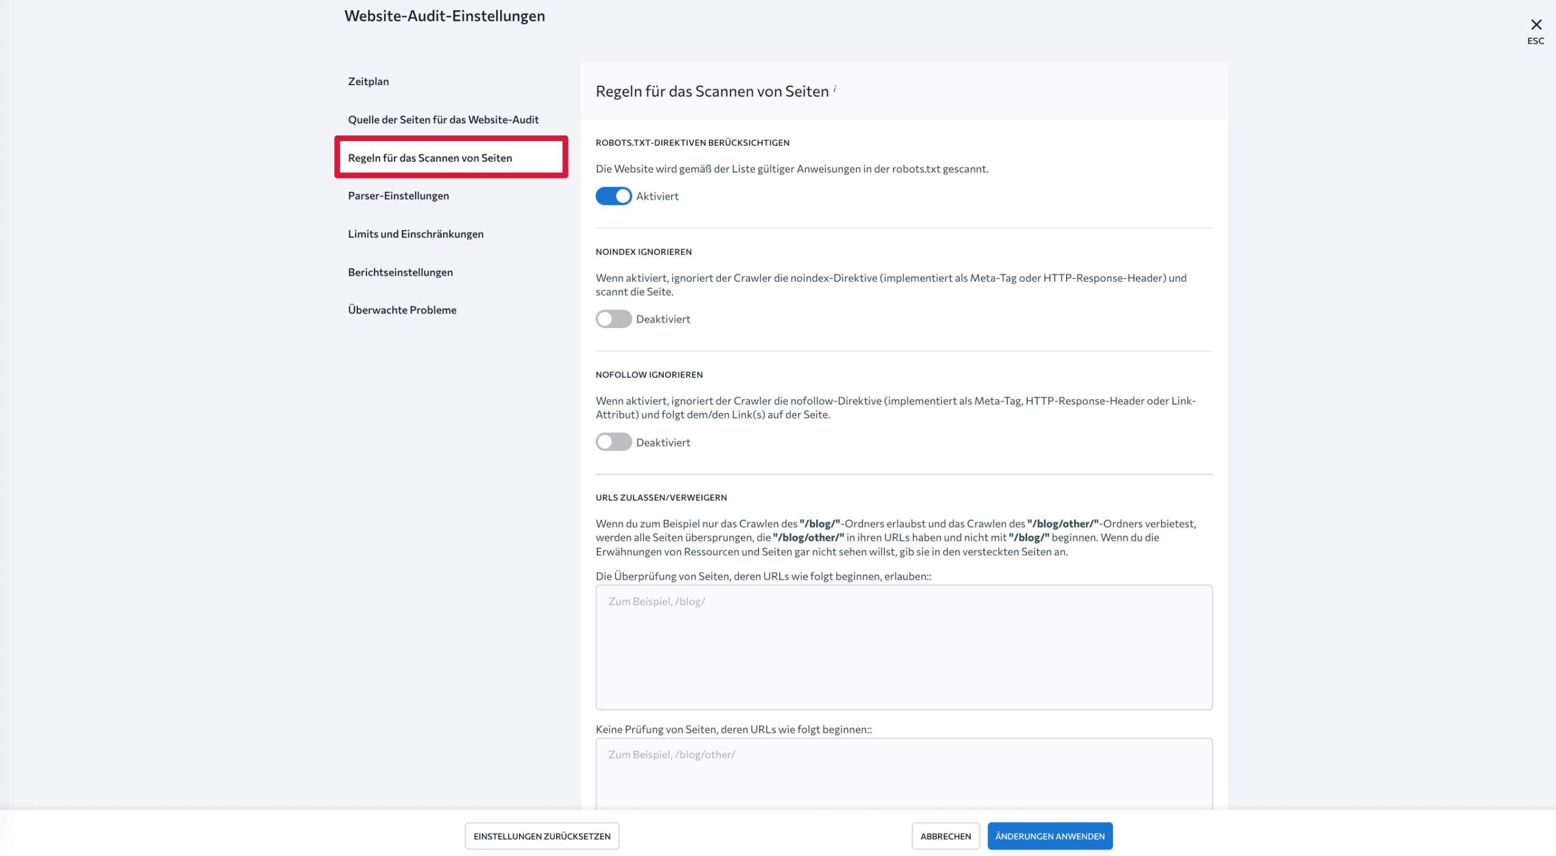Image resolution: width=1556 pixels, height=856 pixels.
Task: Enable the Nofollow ignorieren toggle
Action: point(613,442)
